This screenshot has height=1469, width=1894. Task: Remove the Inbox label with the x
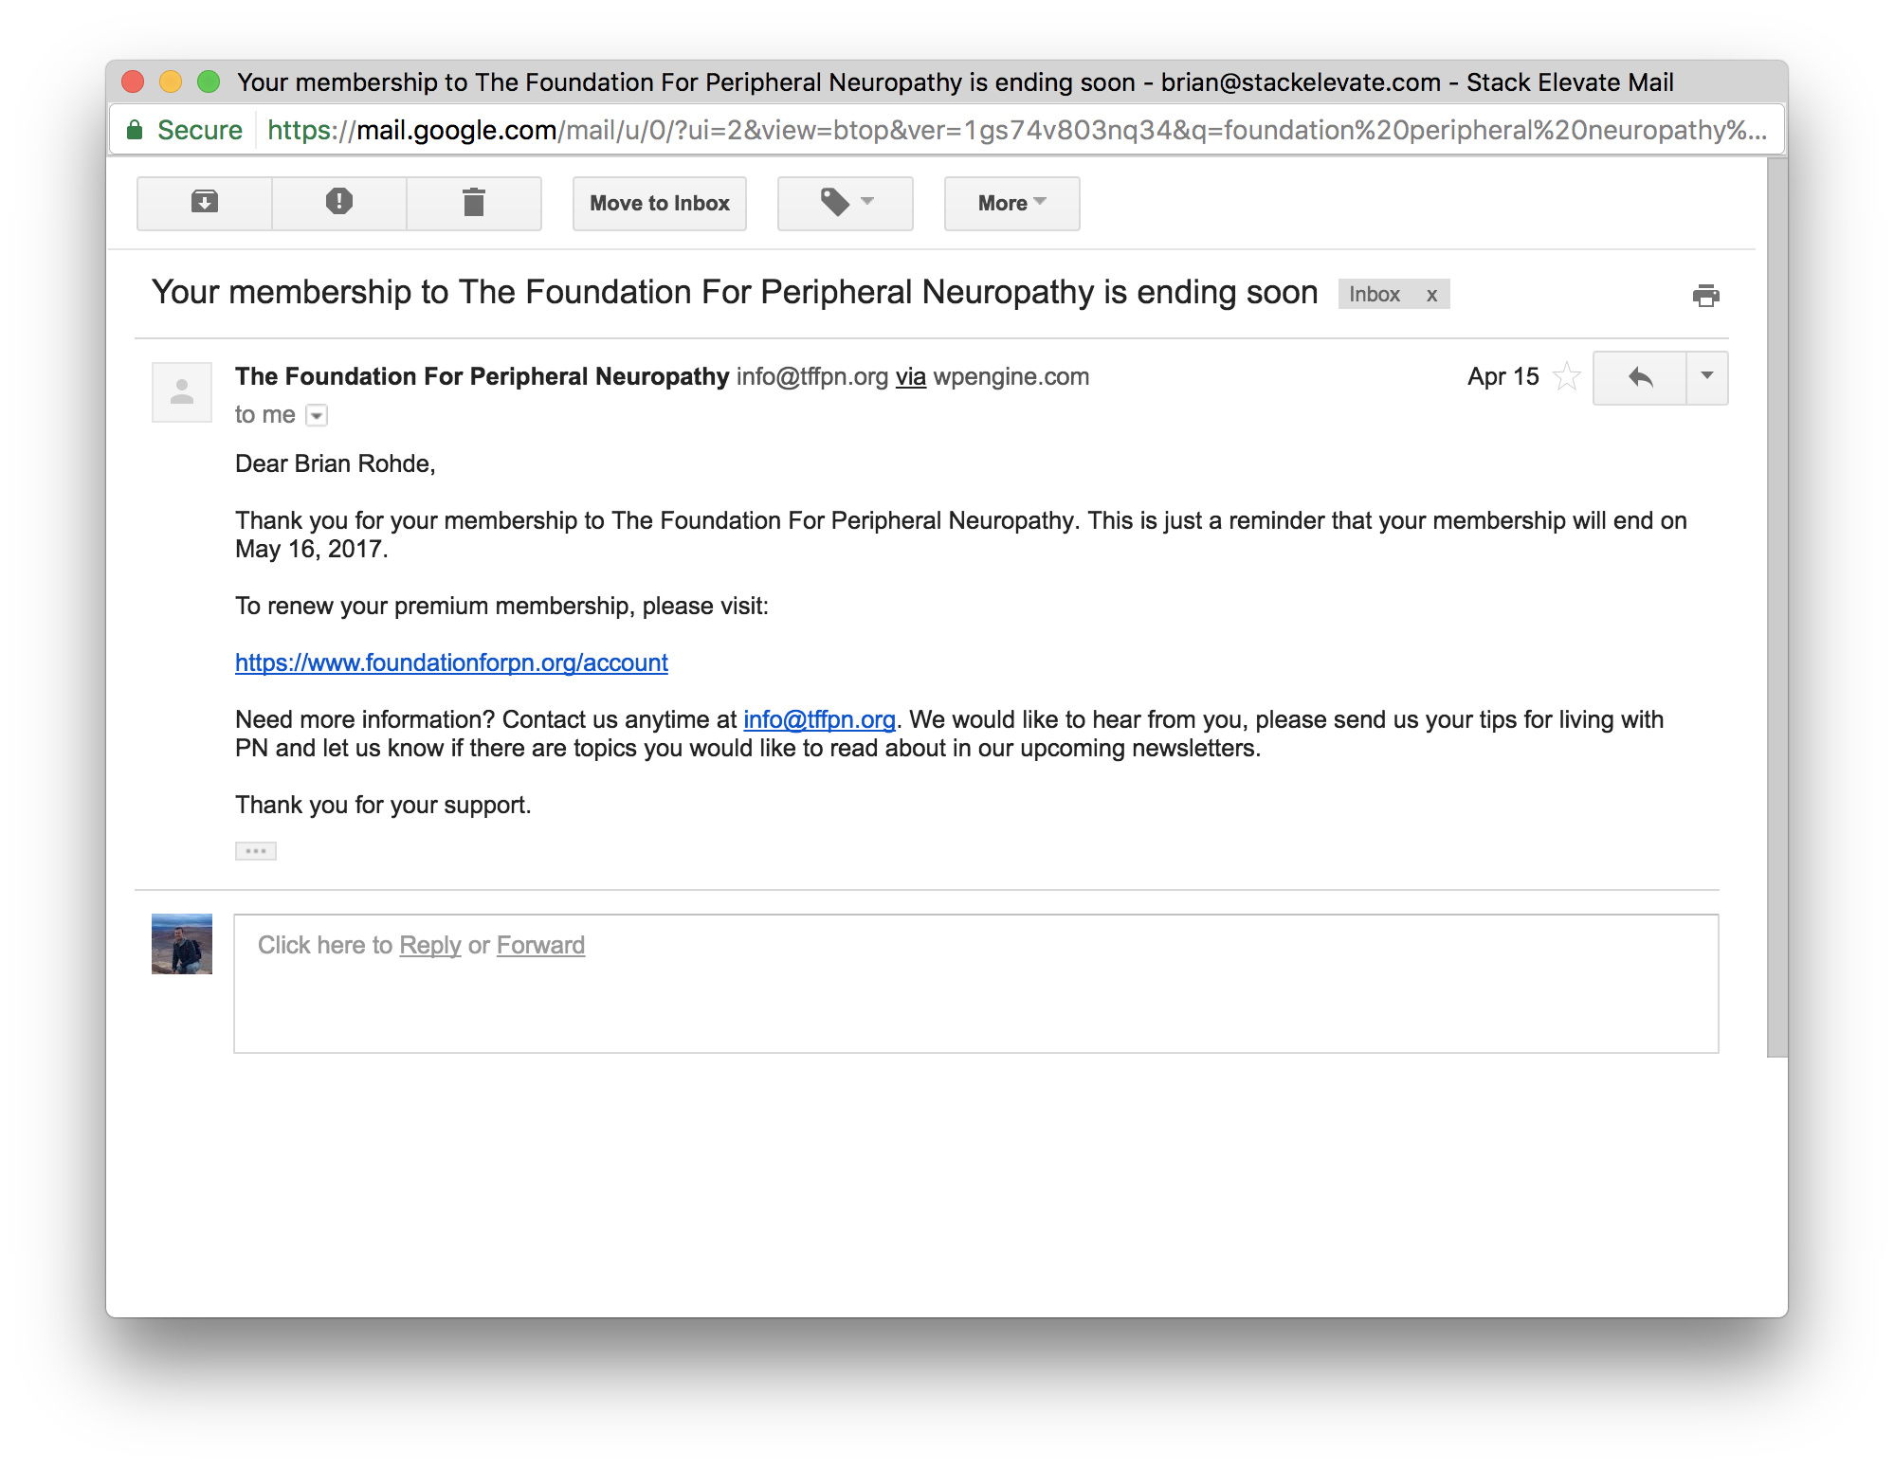coord(1431,295)
